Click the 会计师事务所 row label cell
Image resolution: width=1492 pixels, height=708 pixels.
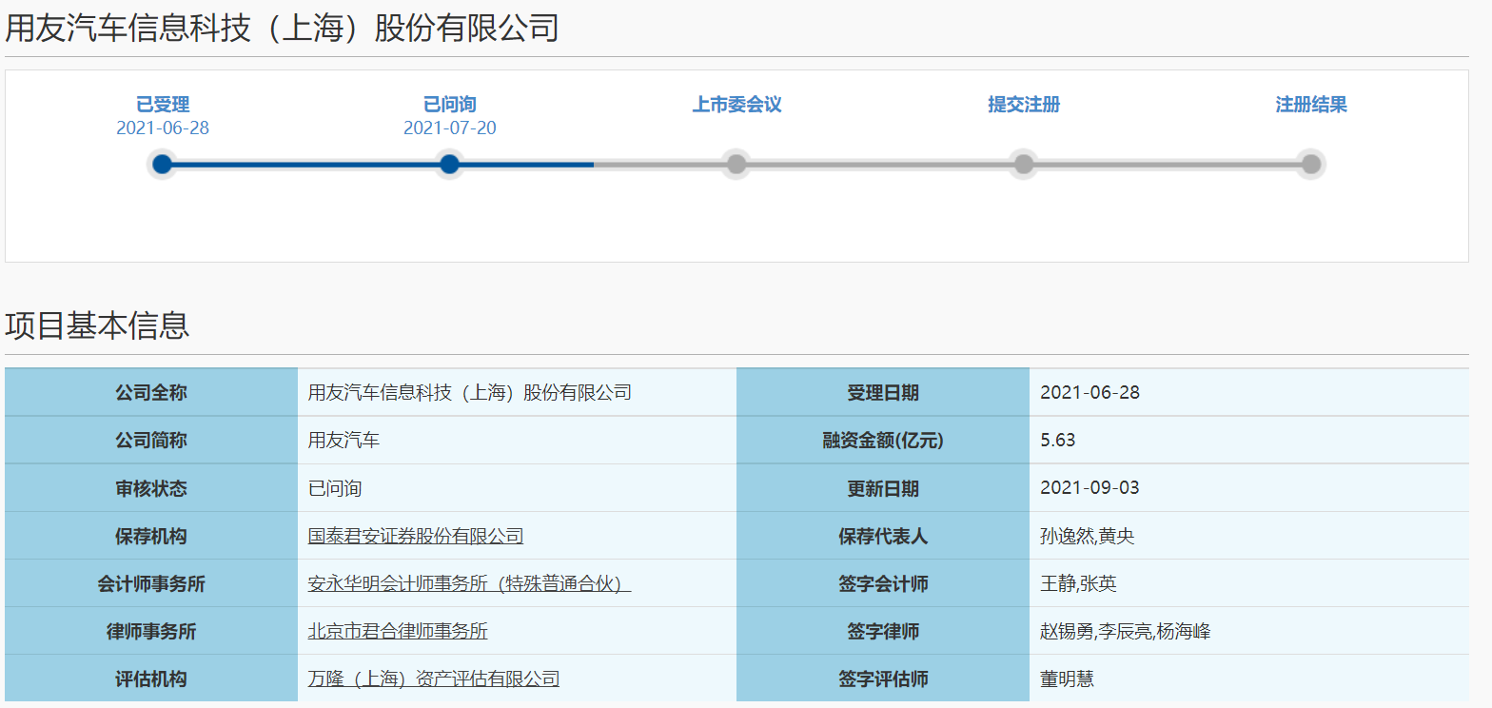pos(151,583)
